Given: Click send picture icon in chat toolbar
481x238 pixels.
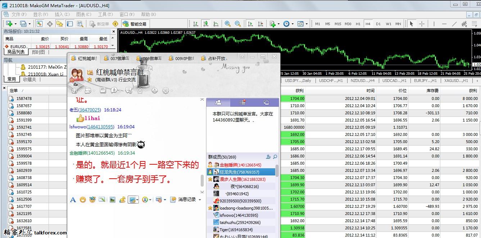Looking at the screenshot, I should (112, 200).
